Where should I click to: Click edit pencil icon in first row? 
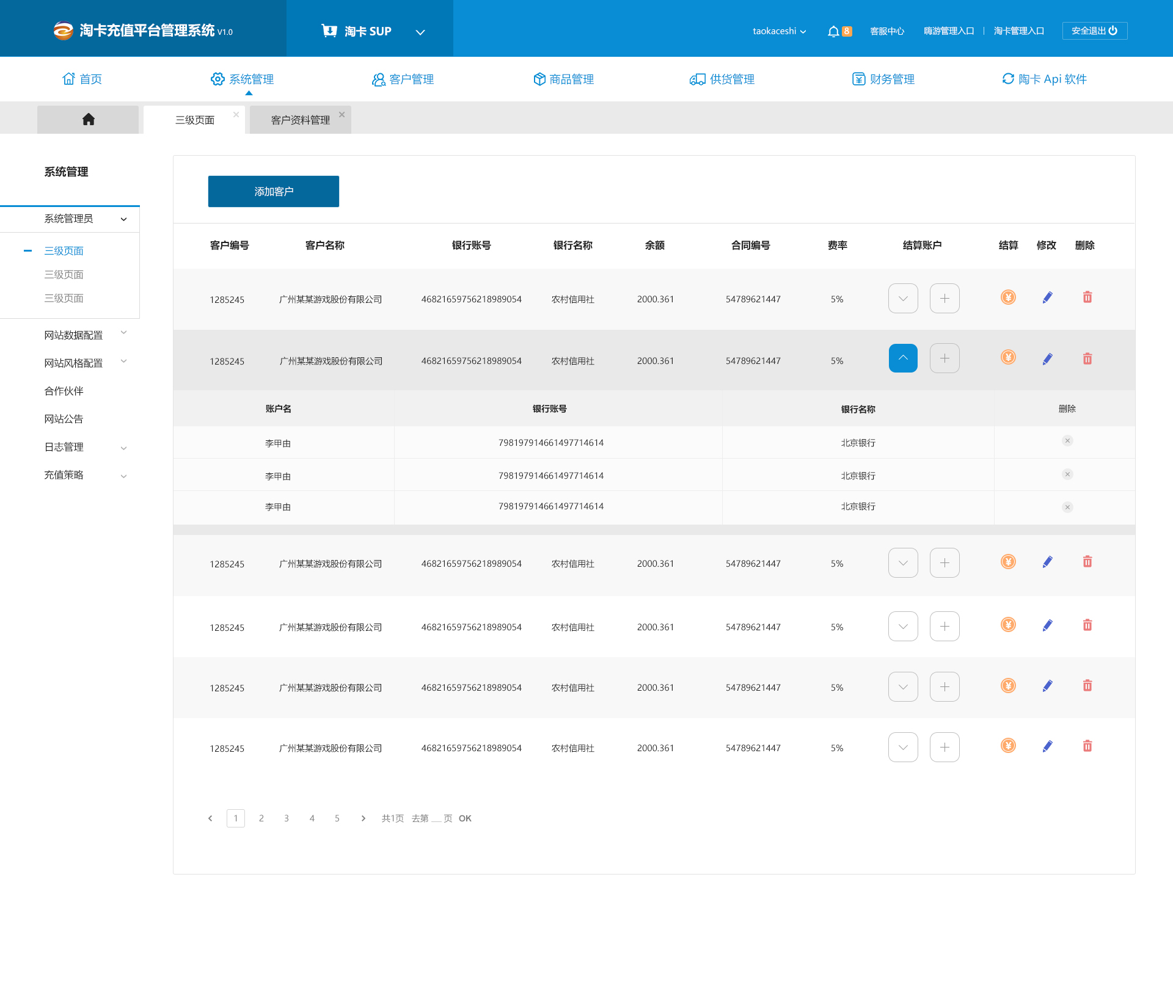[1047, 297]
